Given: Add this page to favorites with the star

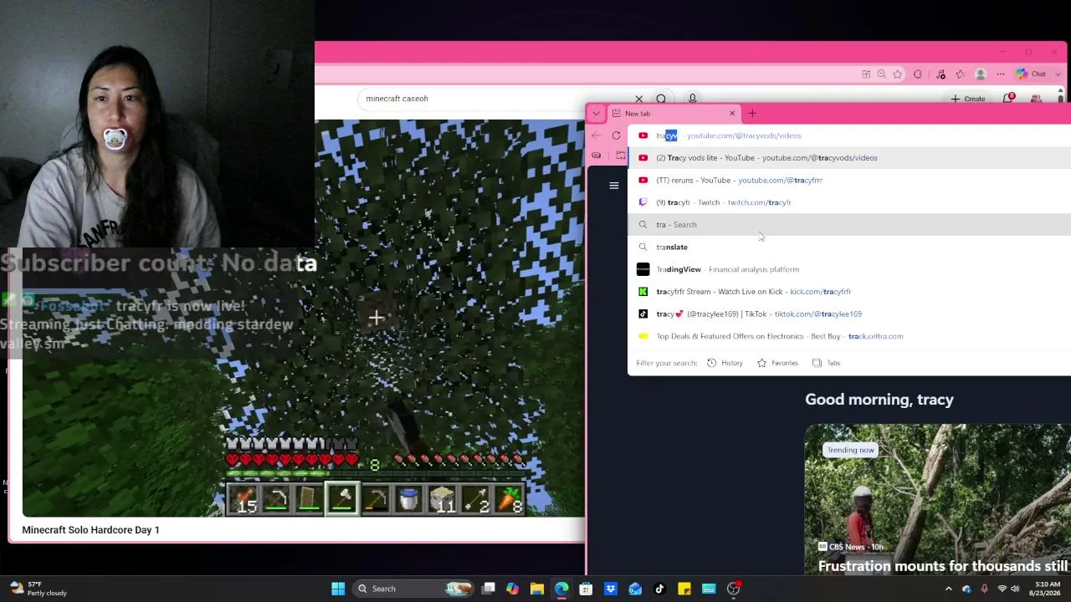Looking at the screenshot, I should 898,74.
